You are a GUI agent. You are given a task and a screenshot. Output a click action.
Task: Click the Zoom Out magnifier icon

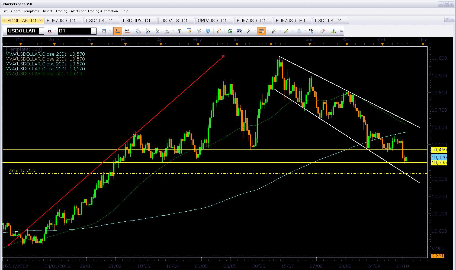coord(148,31)
